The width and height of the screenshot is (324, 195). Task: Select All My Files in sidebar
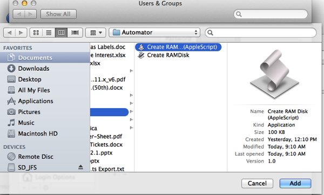click(x=45, y=90)
